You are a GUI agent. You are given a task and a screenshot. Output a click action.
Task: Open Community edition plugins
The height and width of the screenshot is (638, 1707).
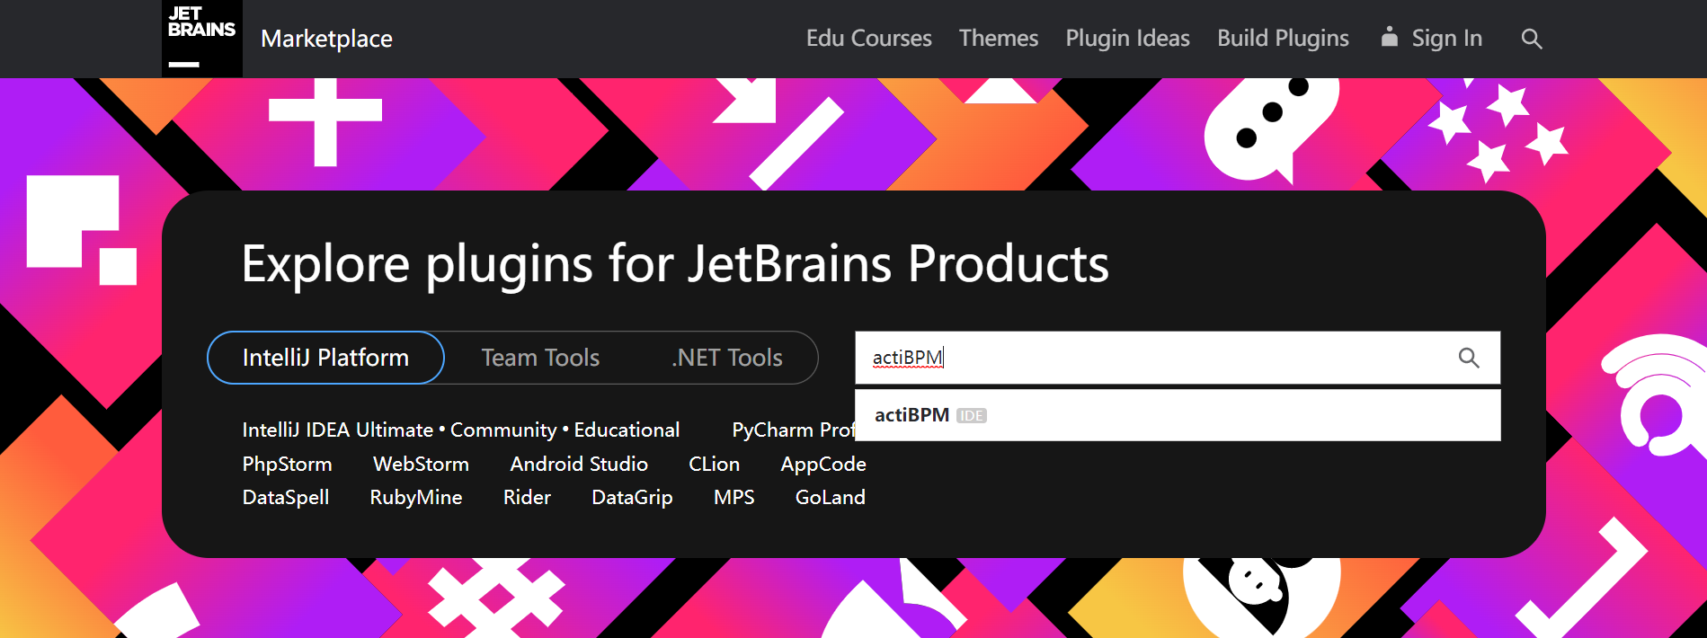click(503, 430)
